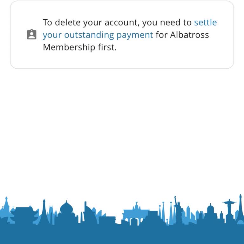Tap the solid blue band beneath the skyline

pos(122,235)
